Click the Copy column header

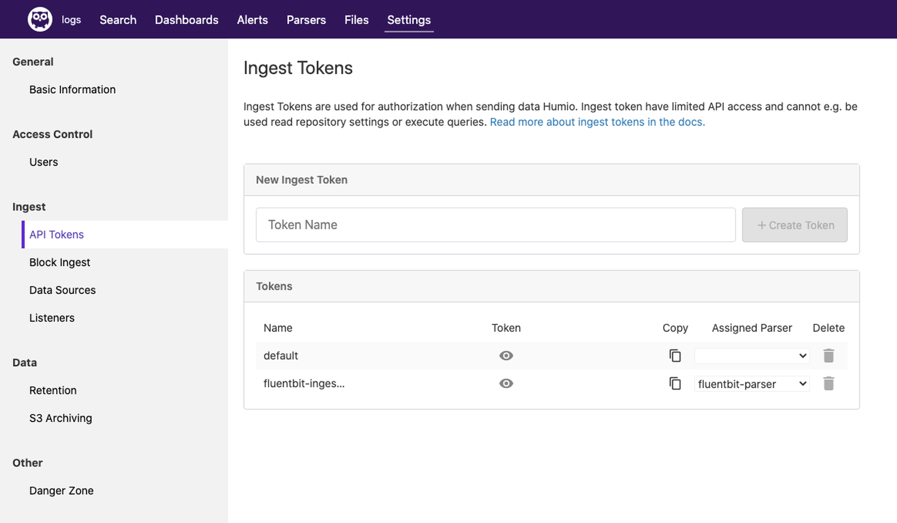tap(675, 328)
